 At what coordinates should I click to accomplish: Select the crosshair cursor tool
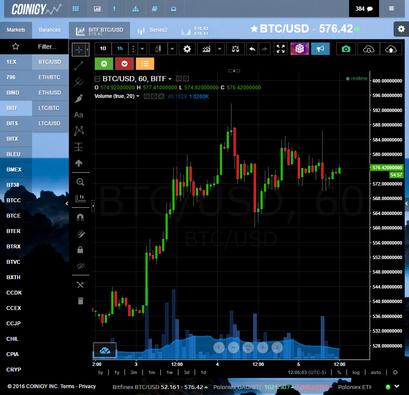point(79,49)
